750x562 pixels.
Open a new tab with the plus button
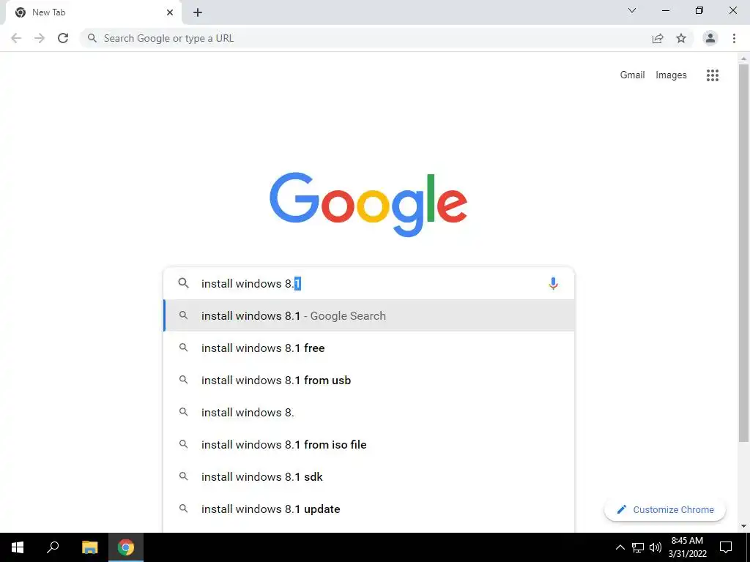(198, 13)
